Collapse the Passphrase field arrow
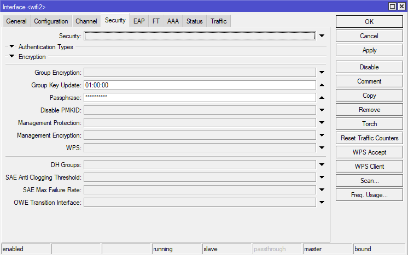This screenshot has height=255, width=408. (322, 98)
